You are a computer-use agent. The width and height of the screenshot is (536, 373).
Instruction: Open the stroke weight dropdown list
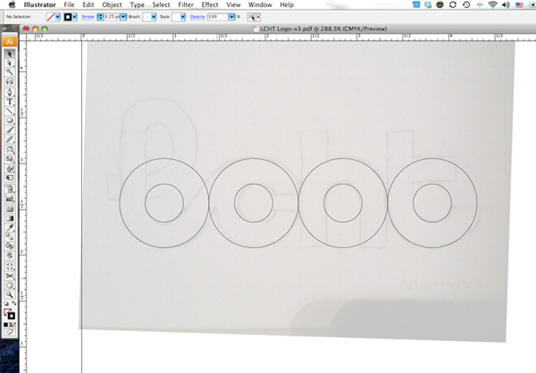pyautogui.click(x=123, y=17)
